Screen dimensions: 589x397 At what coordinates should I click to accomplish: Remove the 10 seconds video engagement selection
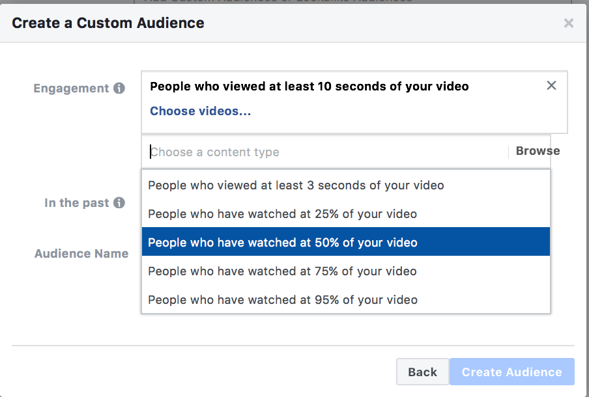[x=551, y=85]
